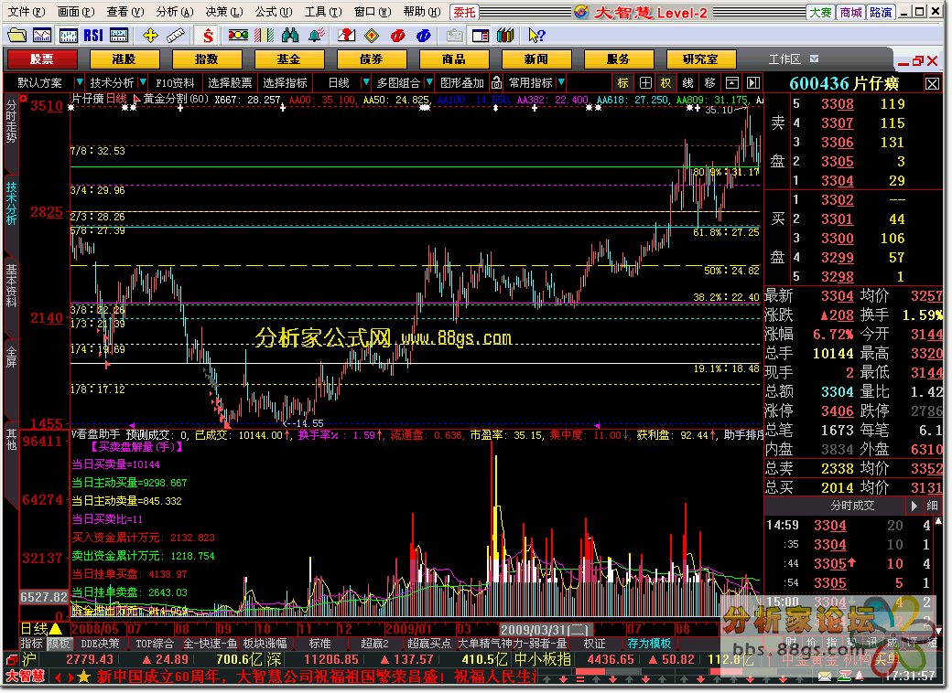Viewport: 952px width, 693px height.
Task: Click the skip-to-end chart icon
Action: [752, 83]
